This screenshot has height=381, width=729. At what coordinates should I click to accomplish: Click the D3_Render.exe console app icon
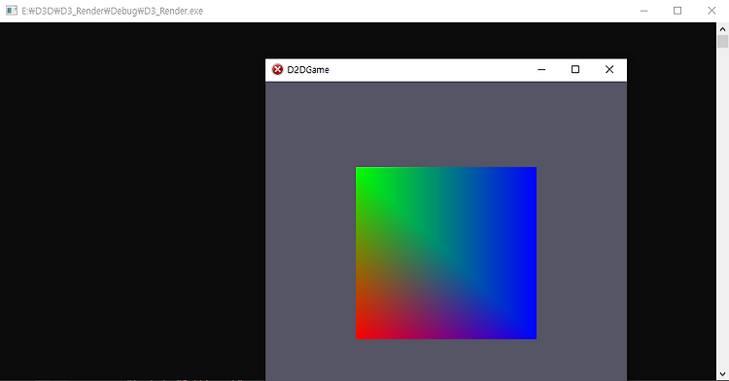pyautogui.click(x=12, y=11)
